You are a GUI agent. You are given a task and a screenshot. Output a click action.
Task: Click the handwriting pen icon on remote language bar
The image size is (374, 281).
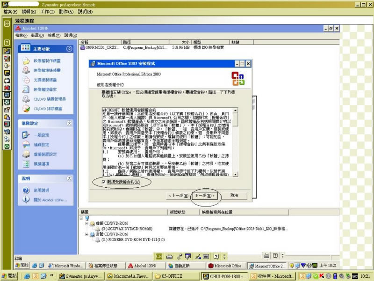pos(198,256)
